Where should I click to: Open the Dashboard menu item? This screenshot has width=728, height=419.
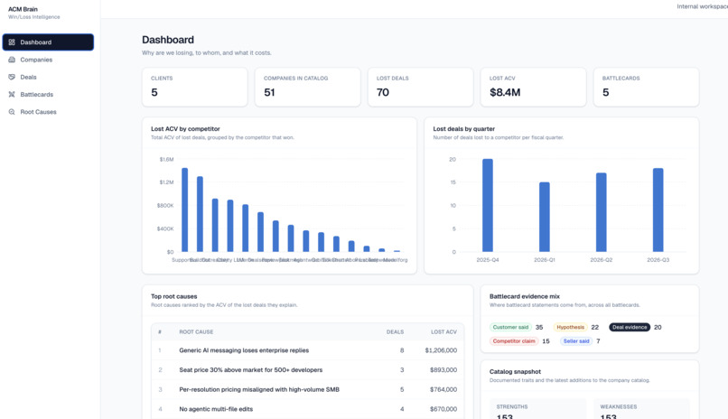click(48, 42)
